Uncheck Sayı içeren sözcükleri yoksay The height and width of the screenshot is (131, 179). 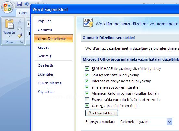click(x=87, y=75)
